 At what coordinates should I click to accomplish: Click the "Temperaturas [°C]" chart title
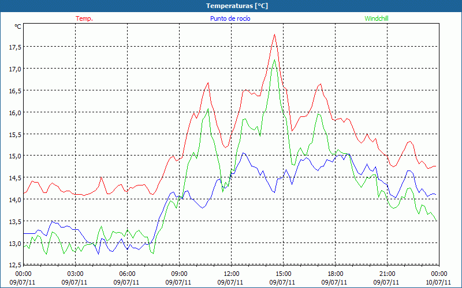pyautogui.click(x=237, y=5)
